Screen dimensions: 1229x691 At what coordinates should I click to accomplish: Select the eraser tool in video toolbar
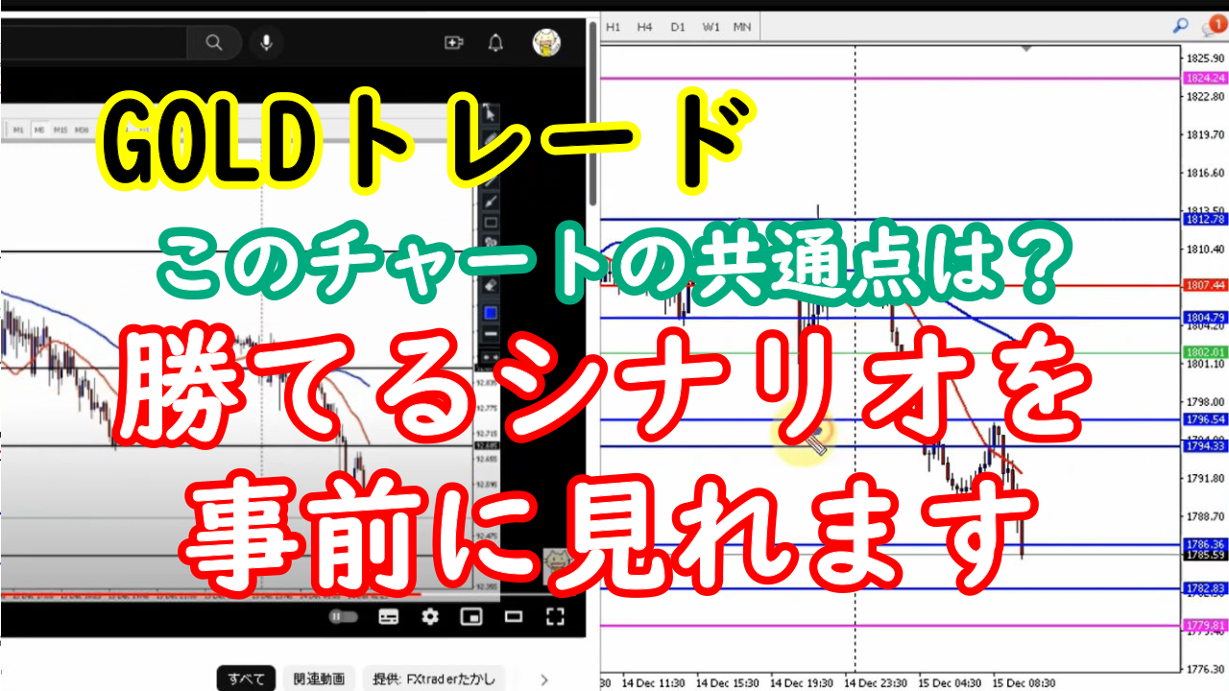(490, 285)
